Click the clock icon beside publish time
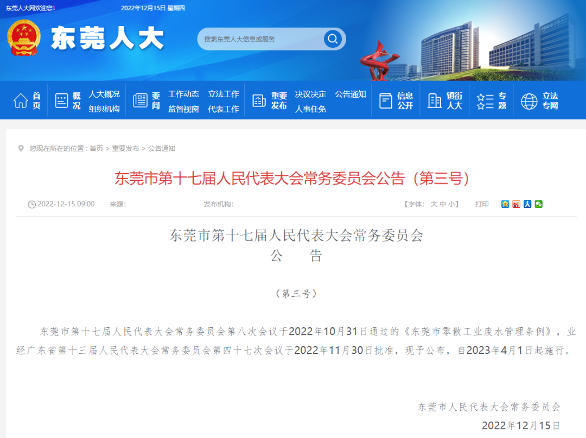This screenshot has width=586, height=438. (32, 205)
